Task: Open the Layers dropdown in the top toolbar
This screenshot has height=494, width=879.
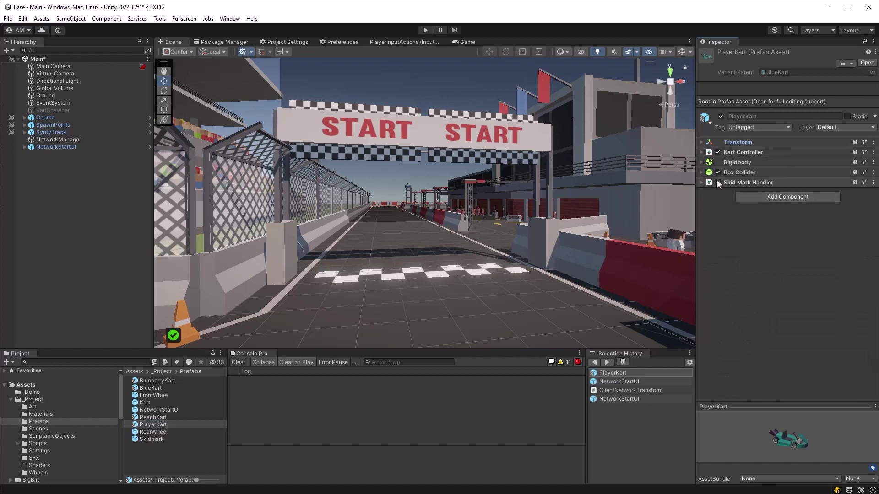Action: coord(818,30)
